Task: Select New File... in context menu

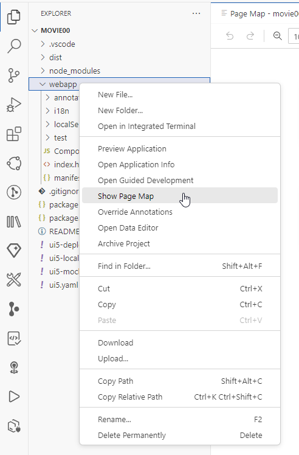Action: 180,95
